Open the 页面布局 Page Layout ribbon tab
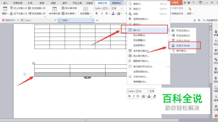 coord(18,3)
